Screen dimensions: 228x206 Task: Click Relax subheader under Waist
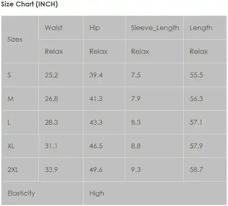click(x=54, y=51)
